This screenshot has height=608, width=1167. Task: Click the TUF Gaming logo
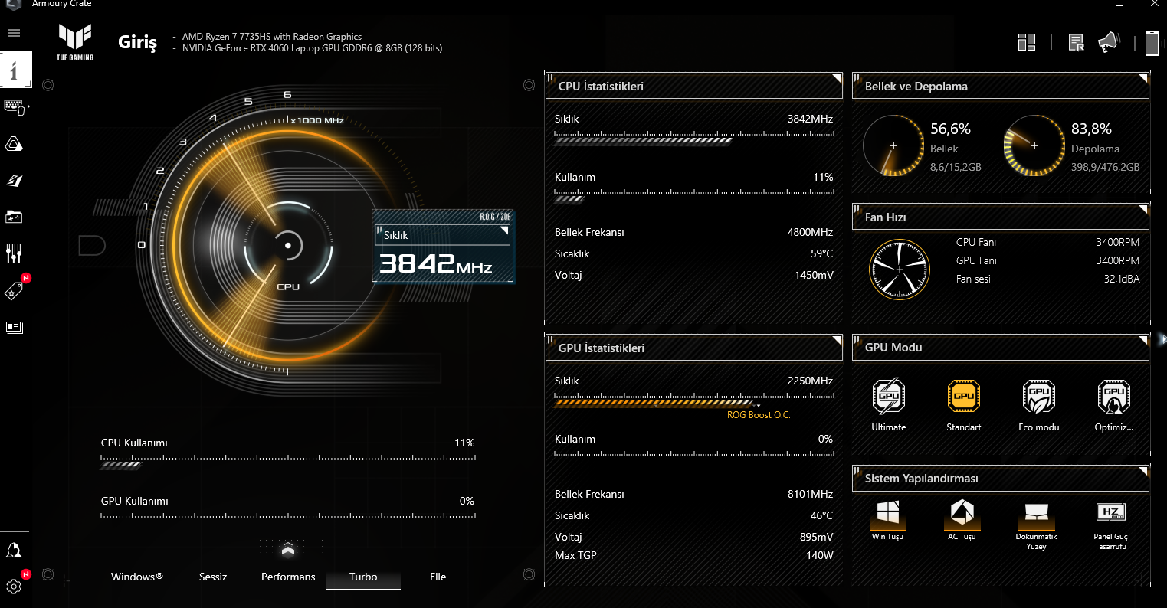[75, 41]
